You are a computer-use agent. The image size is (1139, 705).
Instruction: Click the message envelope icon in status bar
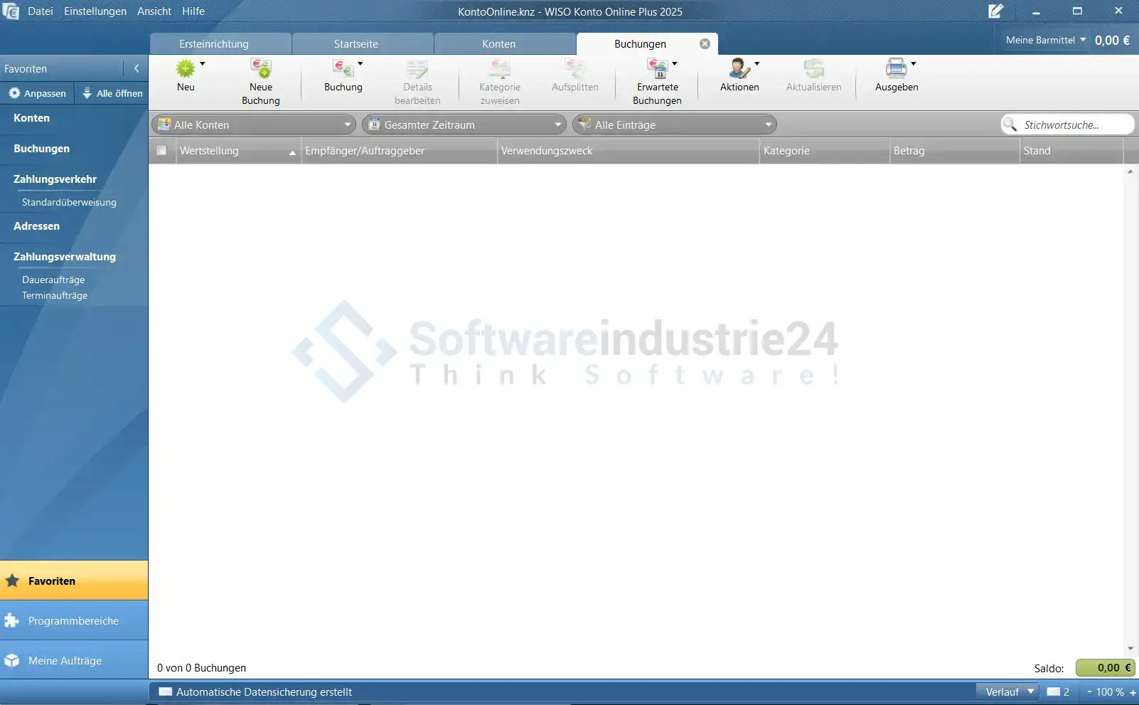click(1054, 691)
